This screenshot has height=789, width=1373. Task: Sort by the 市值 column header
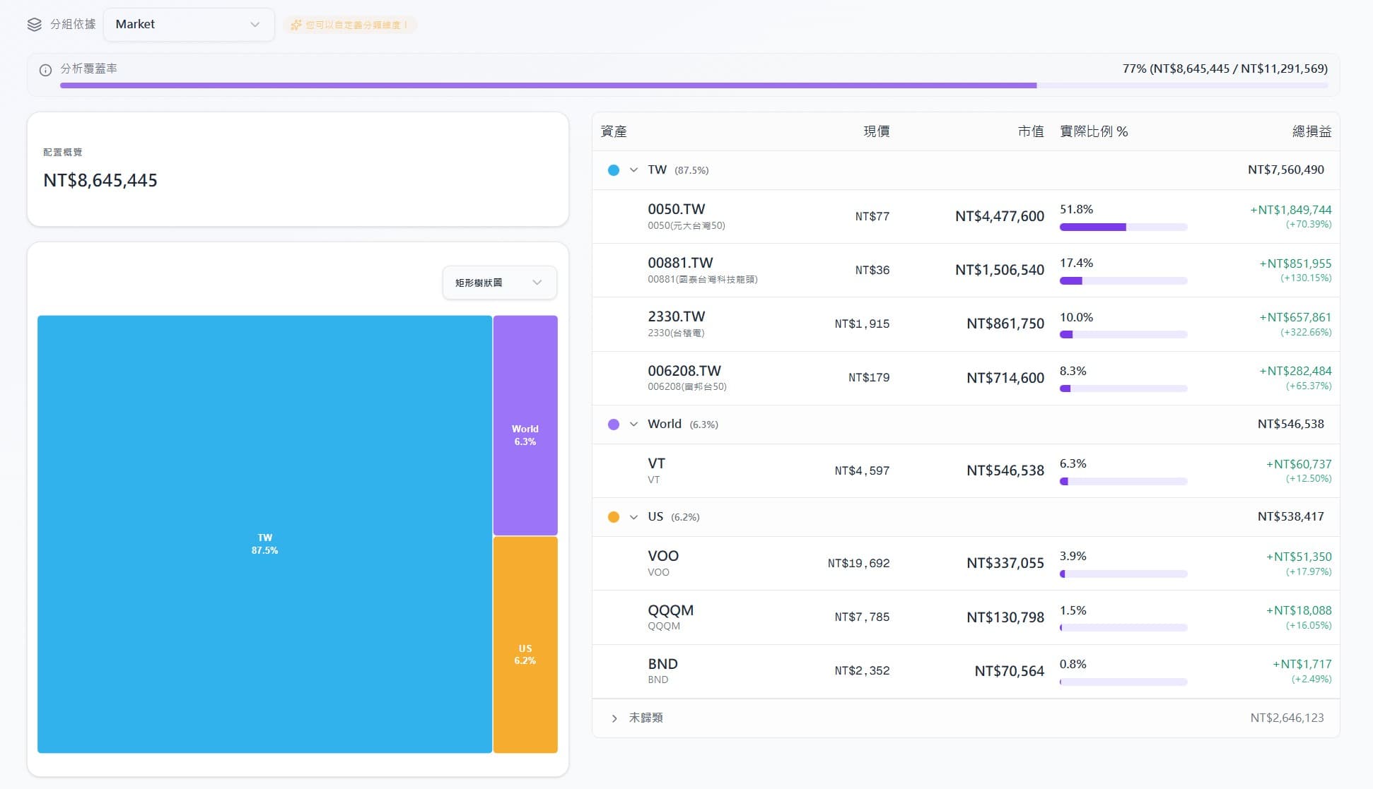[1031, 131]
